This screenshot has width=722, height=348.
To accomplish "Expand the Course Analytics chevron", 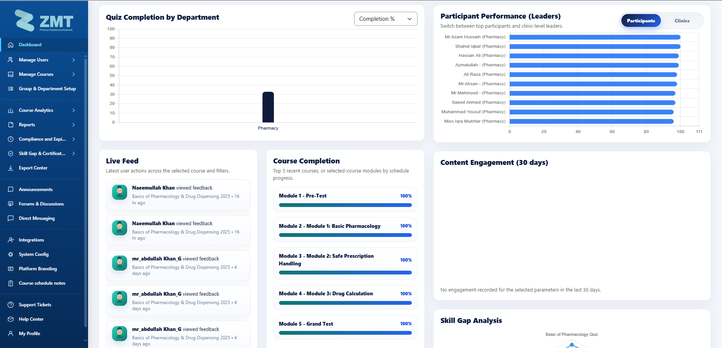I will click(x=74, y=110).
